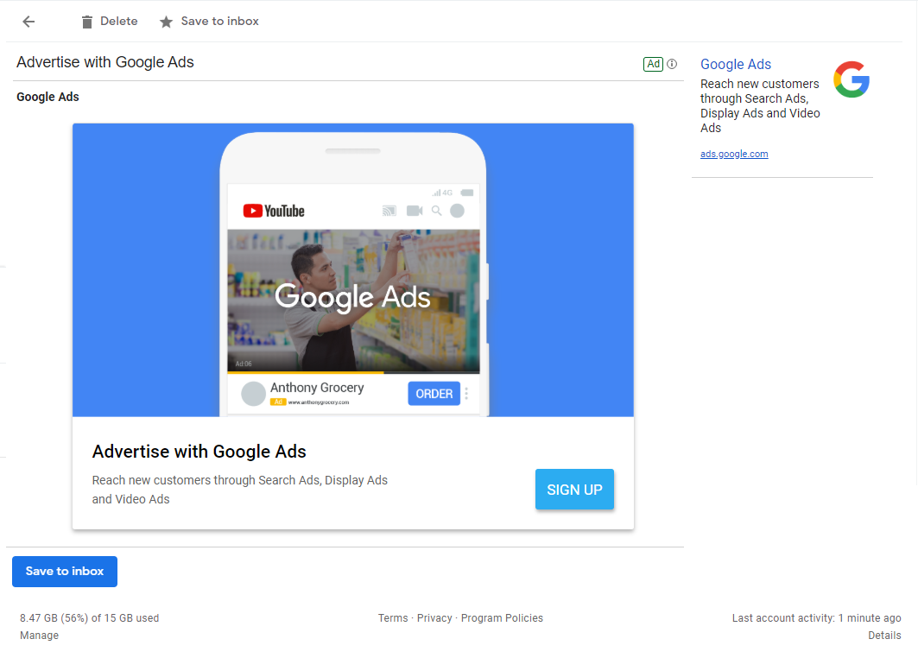
Task: Click the trash can Delete icon
Action: click(x=86, y=22)
